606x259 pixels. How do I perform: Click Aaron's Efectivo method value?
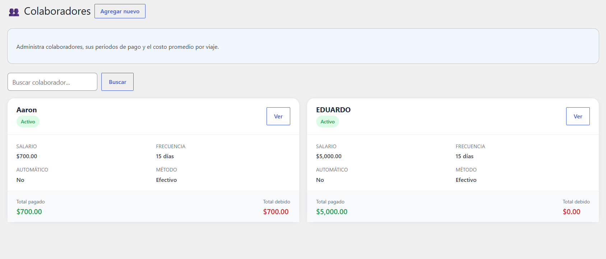[166, 180]
